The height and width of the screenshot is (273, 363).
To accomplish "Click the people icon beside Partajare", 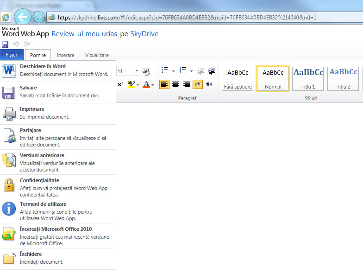I will [x=10, y=135].
